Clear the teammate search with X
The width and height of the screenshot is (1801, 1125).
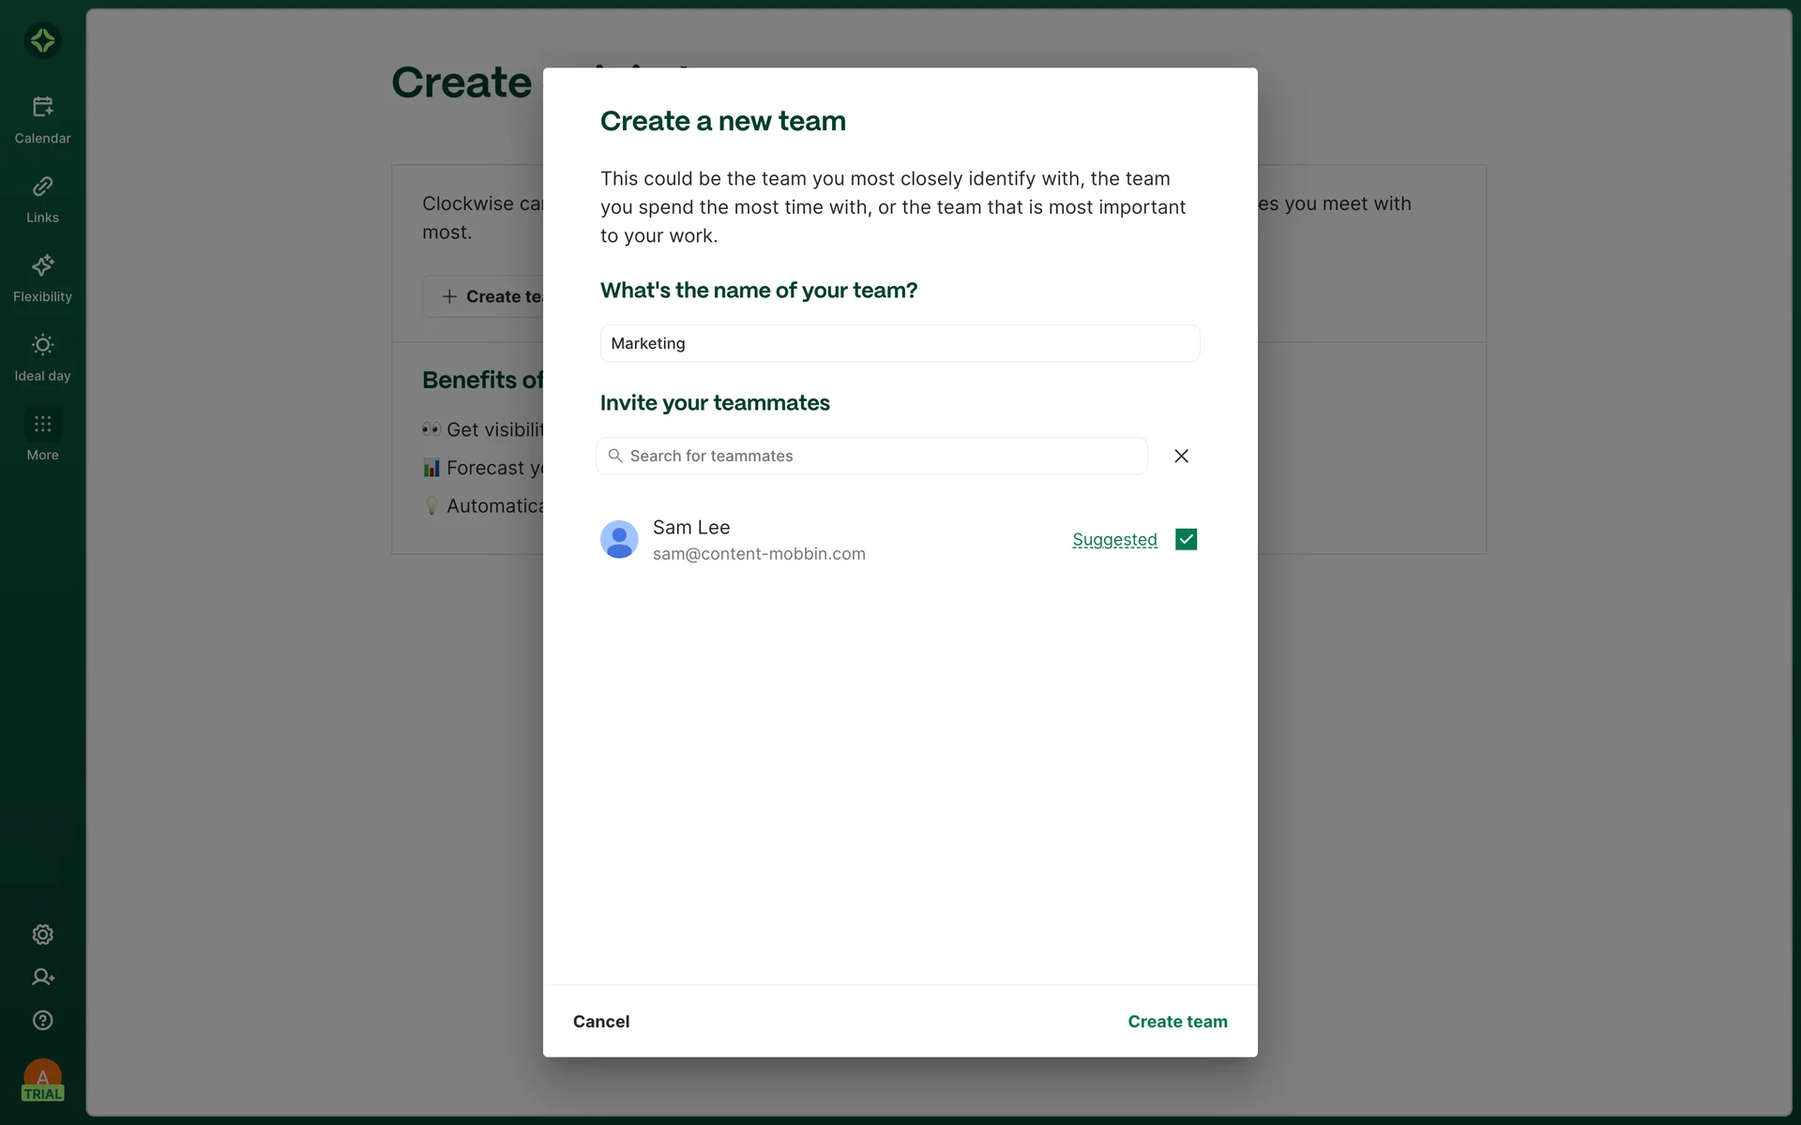[1181, 456]
